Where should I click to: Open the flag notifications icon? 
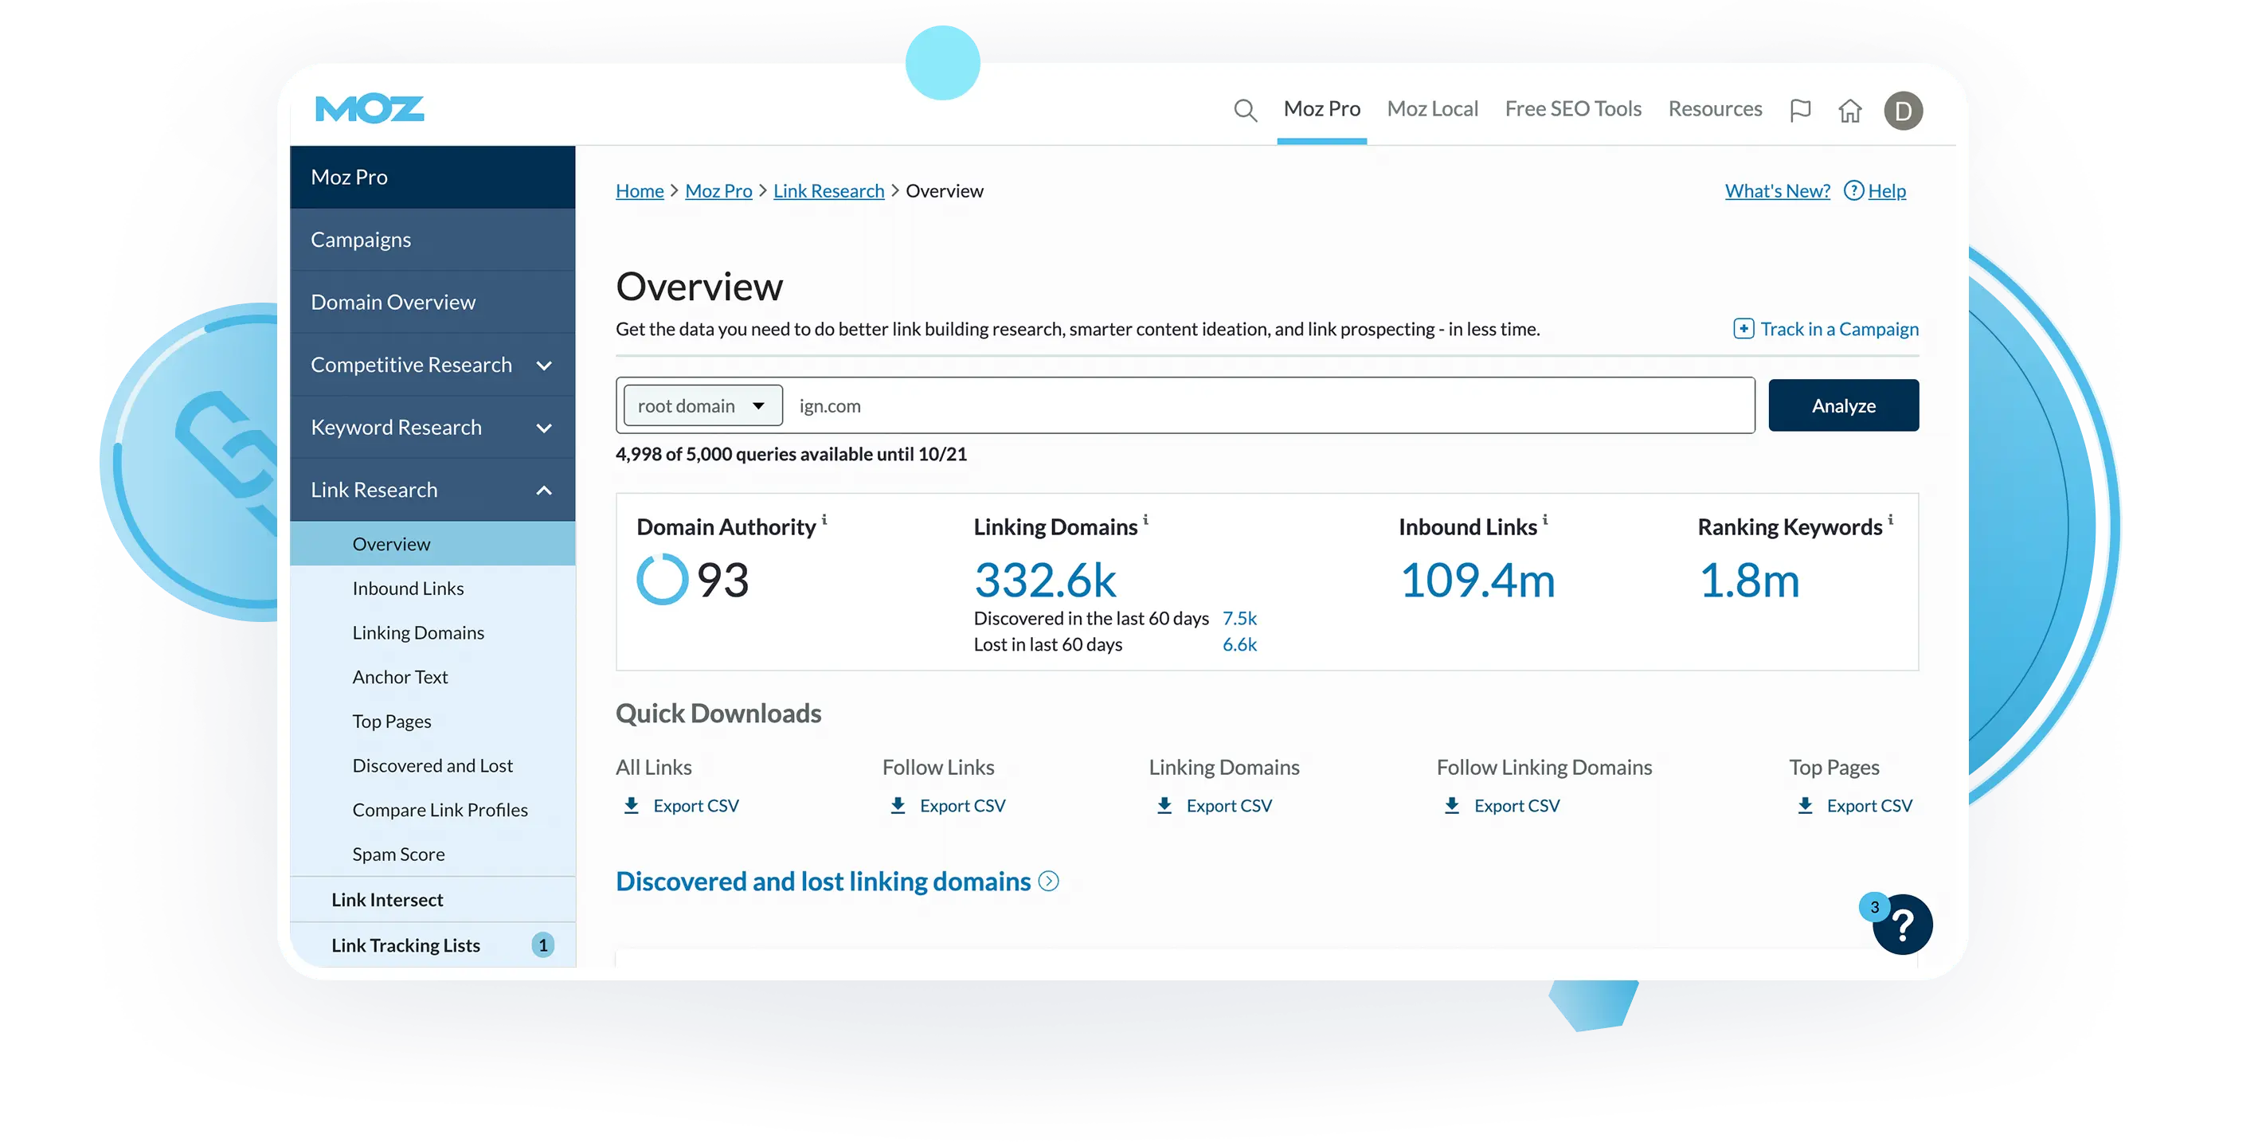tap(1799, 111)
